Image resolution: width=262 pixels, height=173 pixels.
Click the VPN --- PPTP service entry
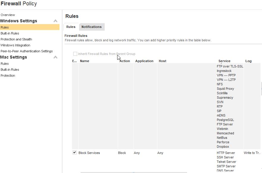226,75
